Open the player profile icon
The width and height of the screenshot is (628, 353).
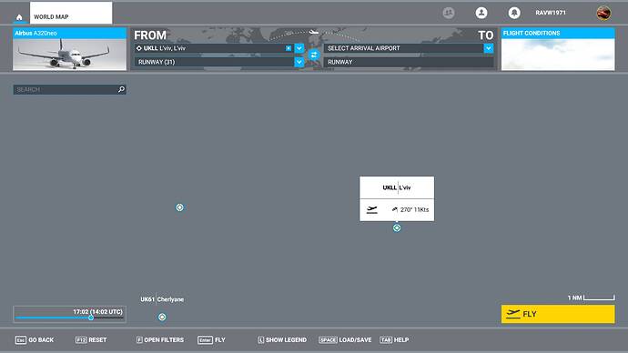[481, 13]
